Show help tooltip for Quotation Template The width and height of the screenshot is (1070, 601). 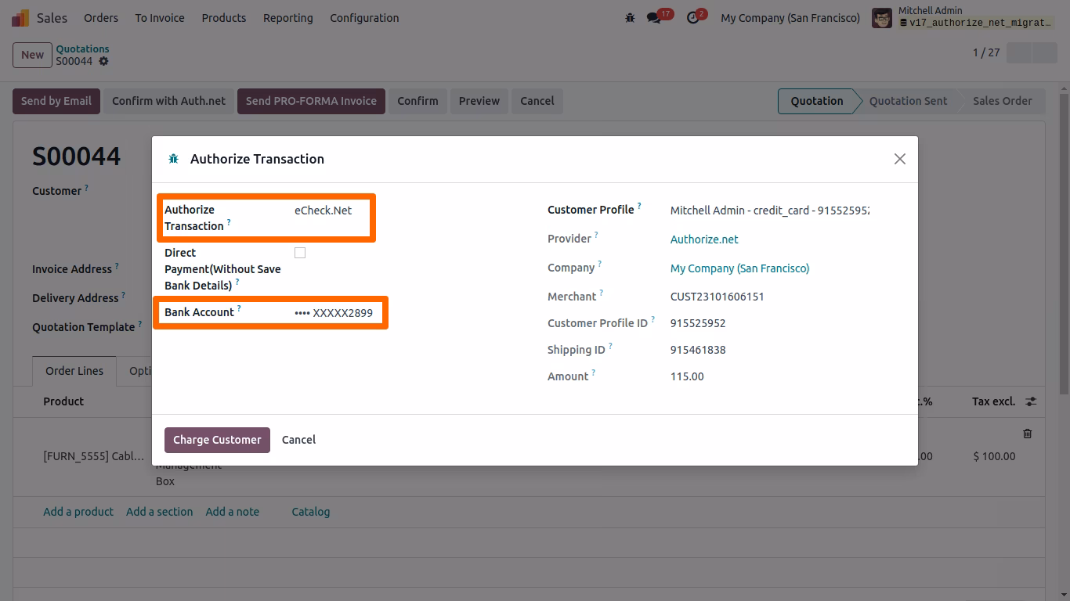click(140, 323)
